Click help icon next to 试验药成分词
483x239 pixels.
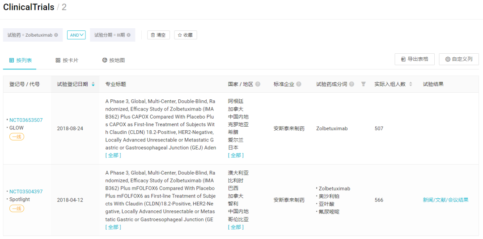352,84
